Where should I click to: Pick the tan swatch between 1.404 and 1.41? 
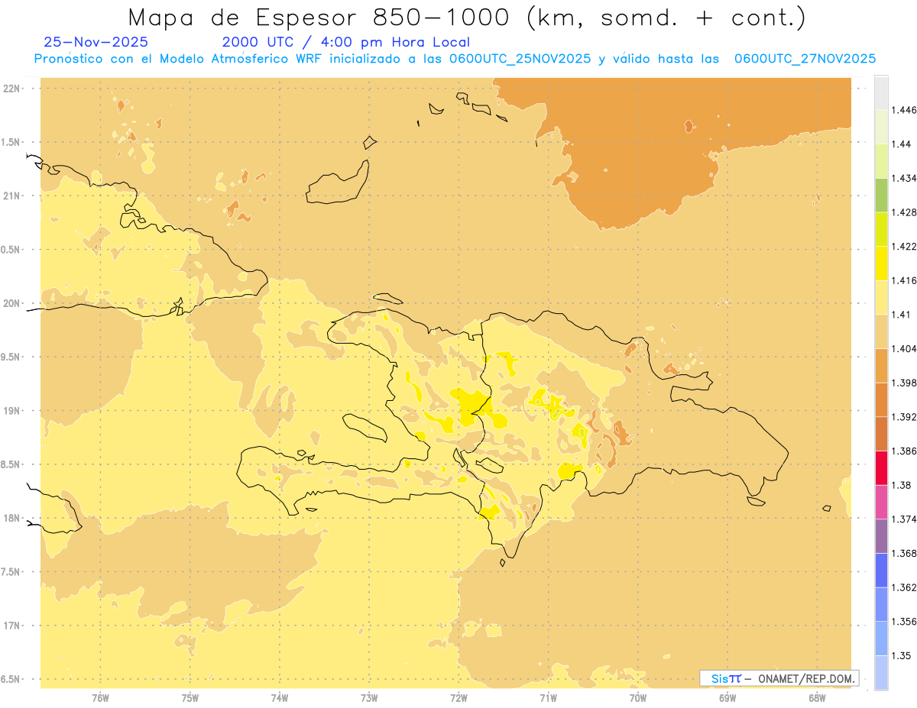881,331
